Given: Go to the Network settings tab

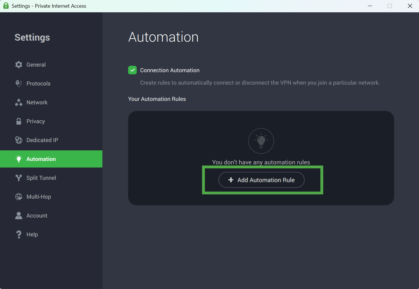Looking at the screenshot, I should (x=51, y=102).
